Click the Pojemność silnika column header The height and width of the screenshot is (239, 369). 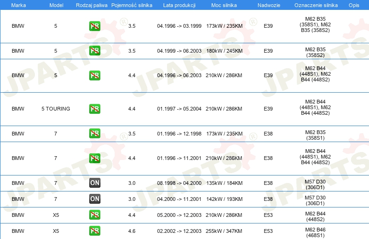point(132,4)
